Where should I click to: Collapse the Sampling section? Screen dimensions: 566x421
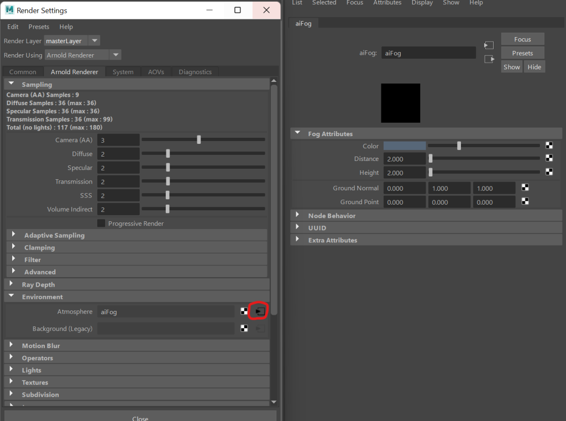(x=11, y=84)
